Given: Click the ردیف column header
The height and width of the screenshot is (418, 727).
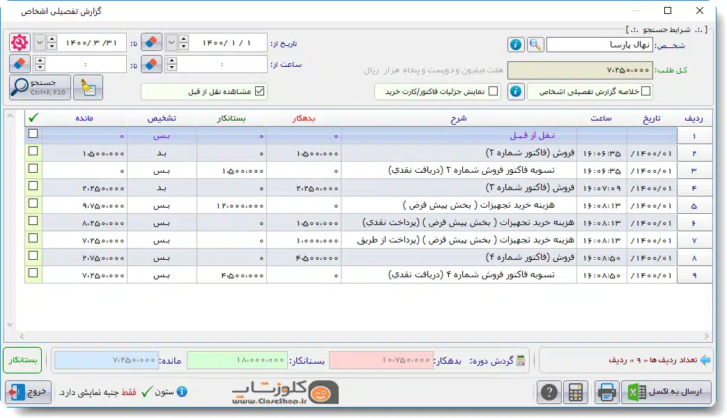Looking at the screenshot, I should click(x=694, y=118).
